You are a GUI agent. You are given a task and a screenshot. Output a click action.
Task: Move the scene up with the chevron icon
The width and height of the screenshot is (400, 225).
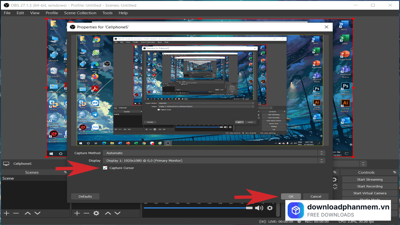[27, 213]
